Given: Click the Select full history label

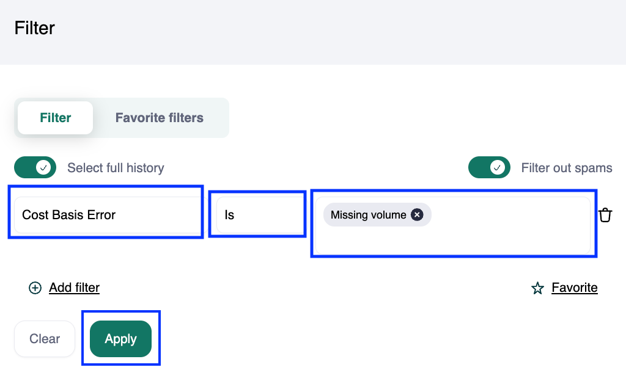Looking at the screenshot, I should pos(116,168).
